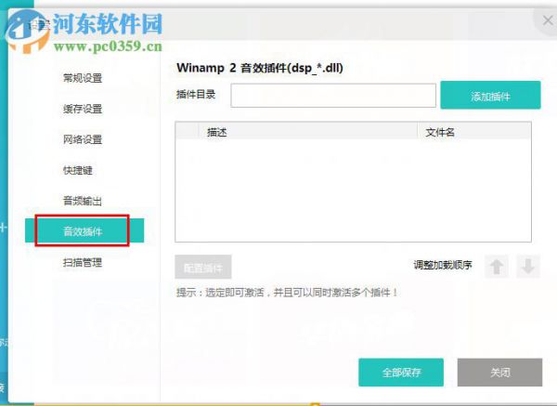Select 音效插件 sidebar item
Viewport: 557px width, 406px height.
[84, 230]
